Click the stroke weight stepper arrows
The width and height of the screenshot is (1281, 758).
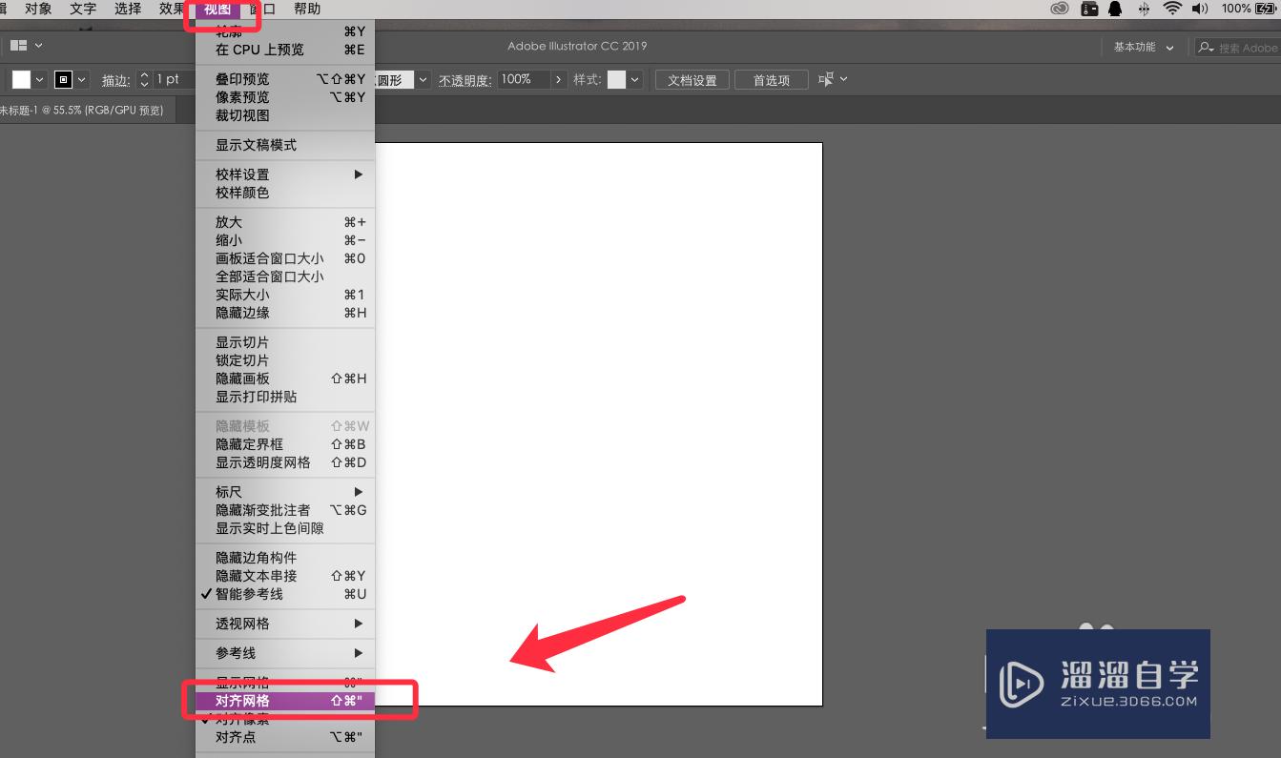pyautogui.click(x=145, y=80)
